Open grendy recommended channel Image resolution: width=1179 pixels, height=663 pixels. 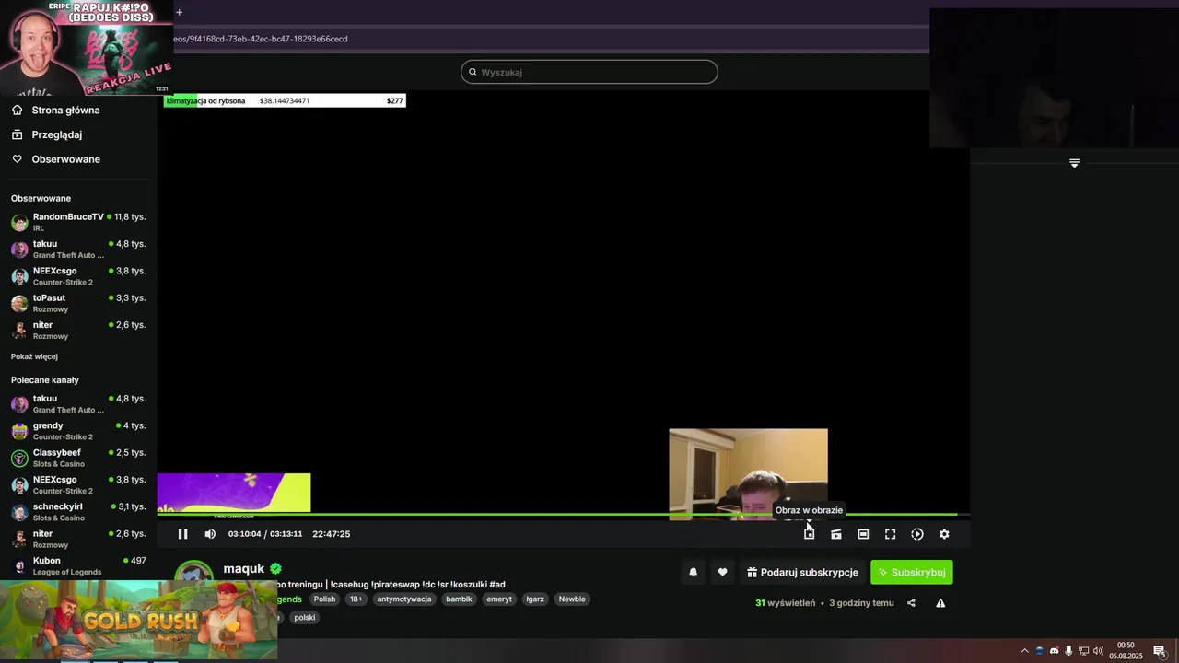pos(78,431)
